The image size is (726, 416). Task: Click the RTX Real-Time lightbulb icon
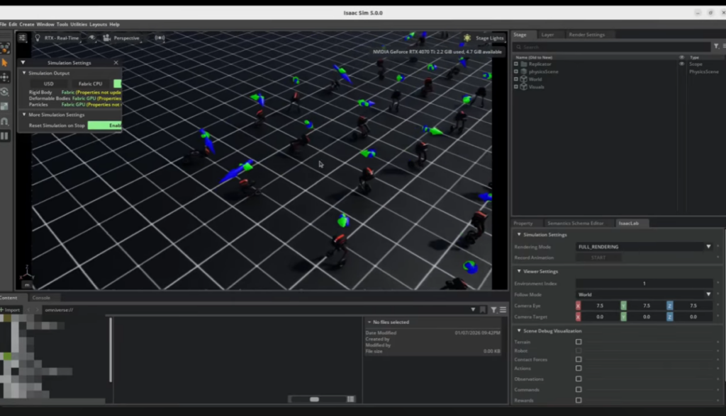point(38,38)
